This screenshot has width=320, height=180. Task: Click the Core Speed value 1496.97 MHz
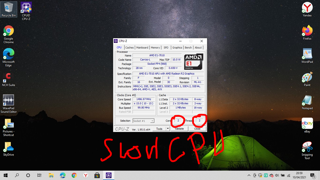[x=144, y=99]
